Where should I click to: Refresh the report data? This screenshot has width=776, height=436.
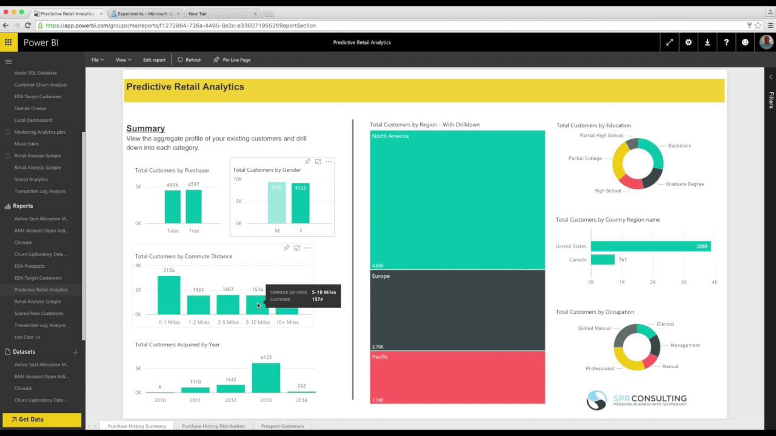click(x=189, y=60)
